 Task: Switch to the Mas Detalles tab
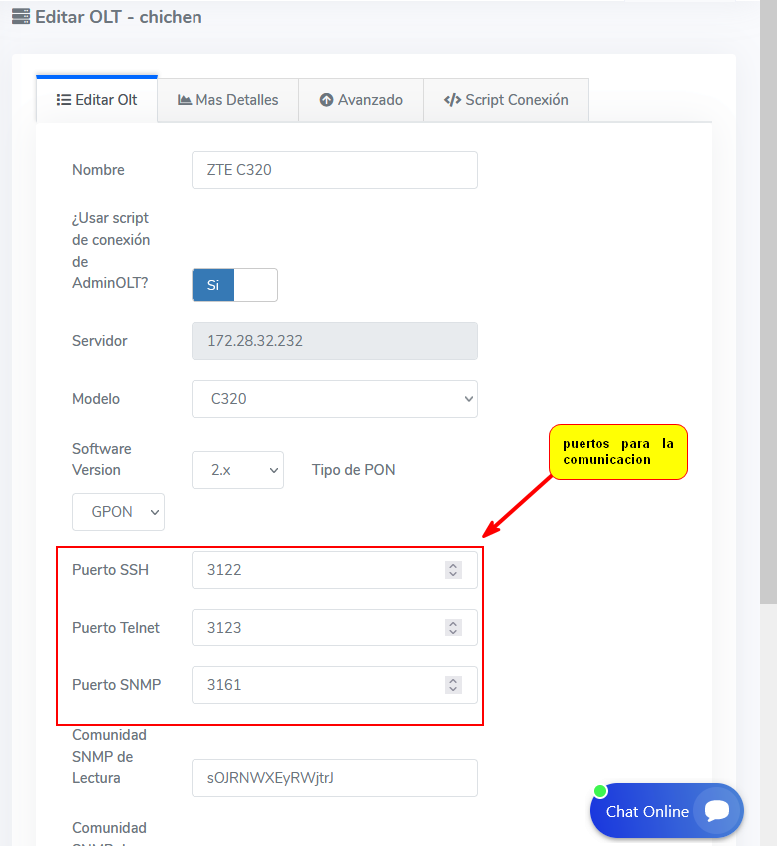tap(227, 100)
